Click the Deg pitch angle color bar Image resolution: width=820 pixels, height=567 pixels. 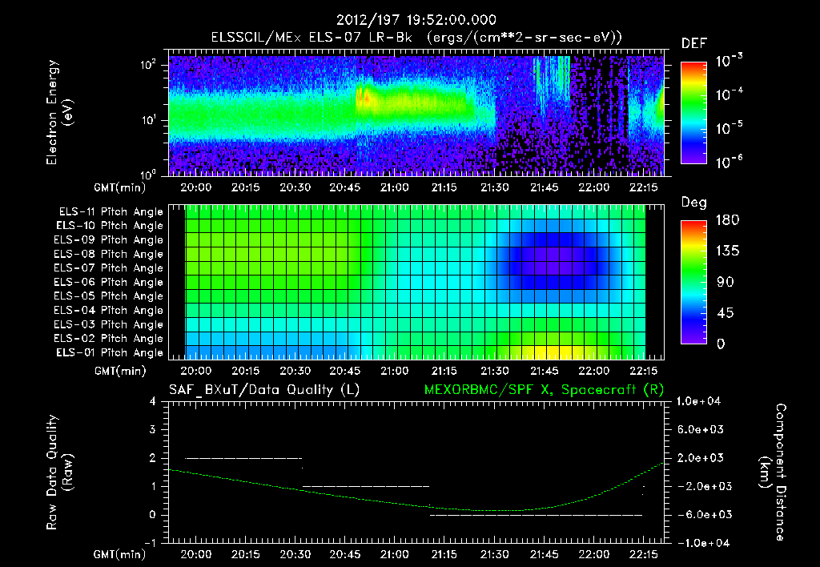pyautogui.click(x=693, y=282)
